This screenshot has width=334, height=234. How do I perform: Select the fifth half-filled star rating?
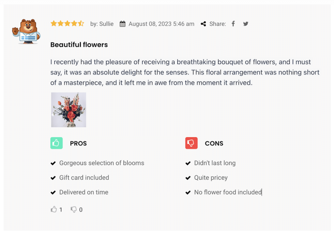tap(81, 23)
